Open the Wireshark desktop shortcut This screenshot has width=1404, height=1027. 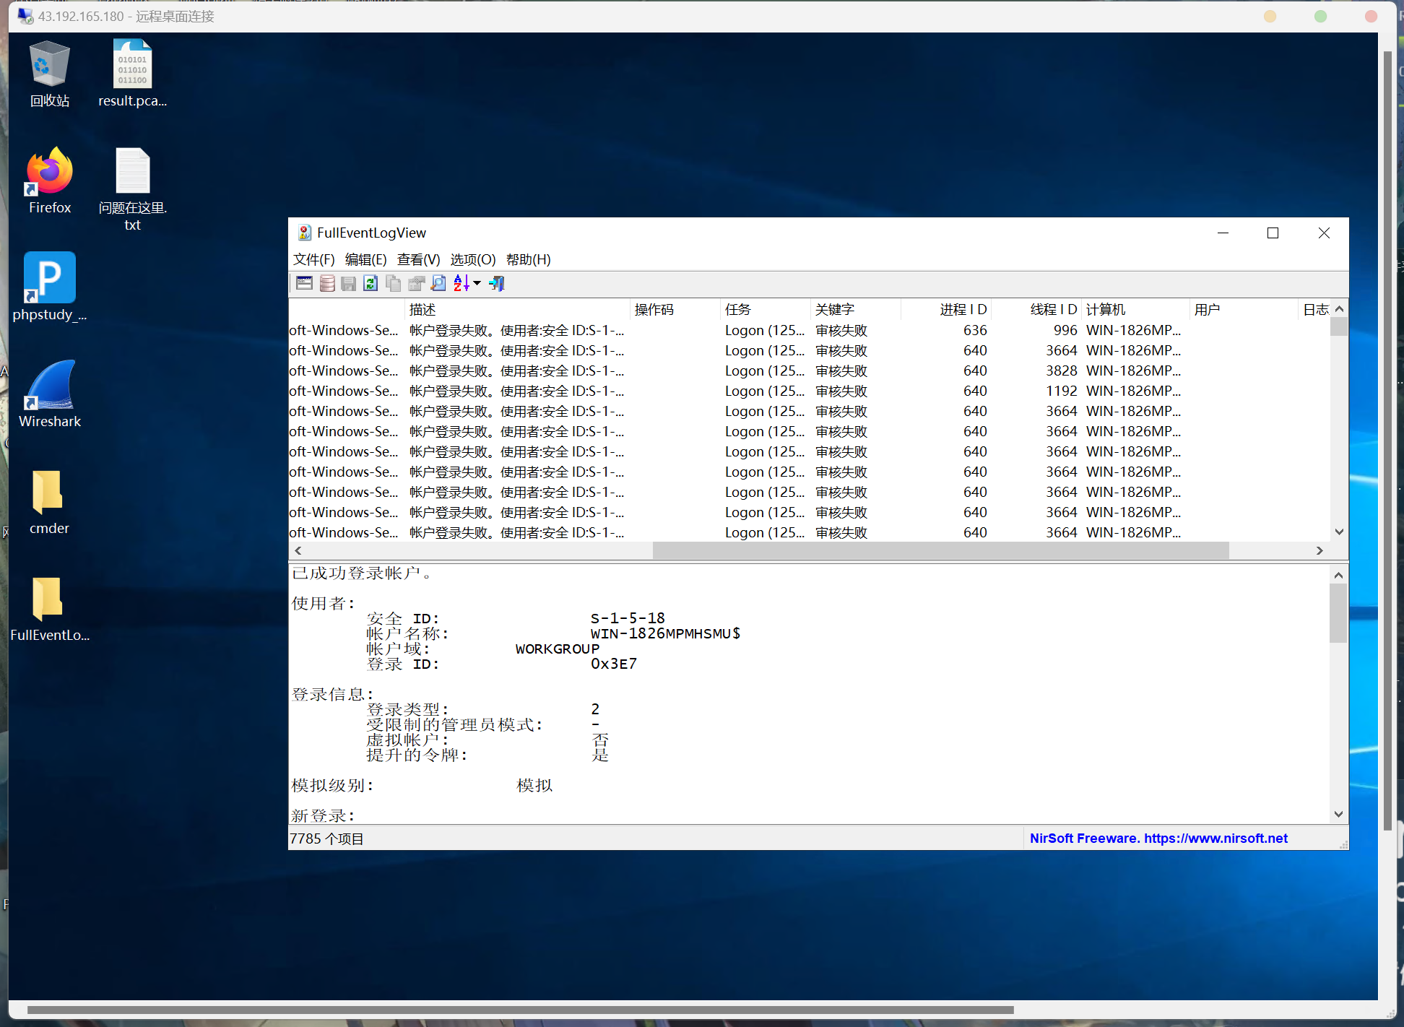pyautogui.click(x=50, y=394)
